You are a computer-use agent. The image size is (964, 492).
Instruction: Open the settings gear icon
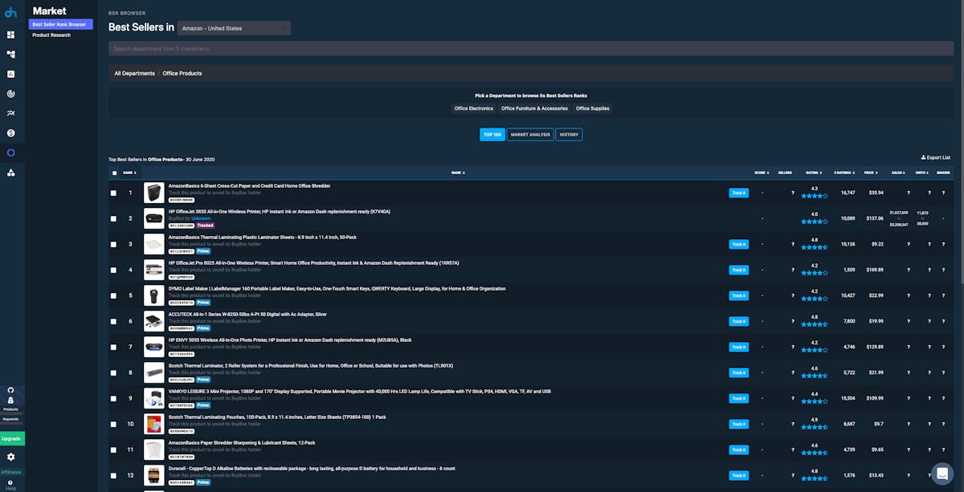coord(10,457)
